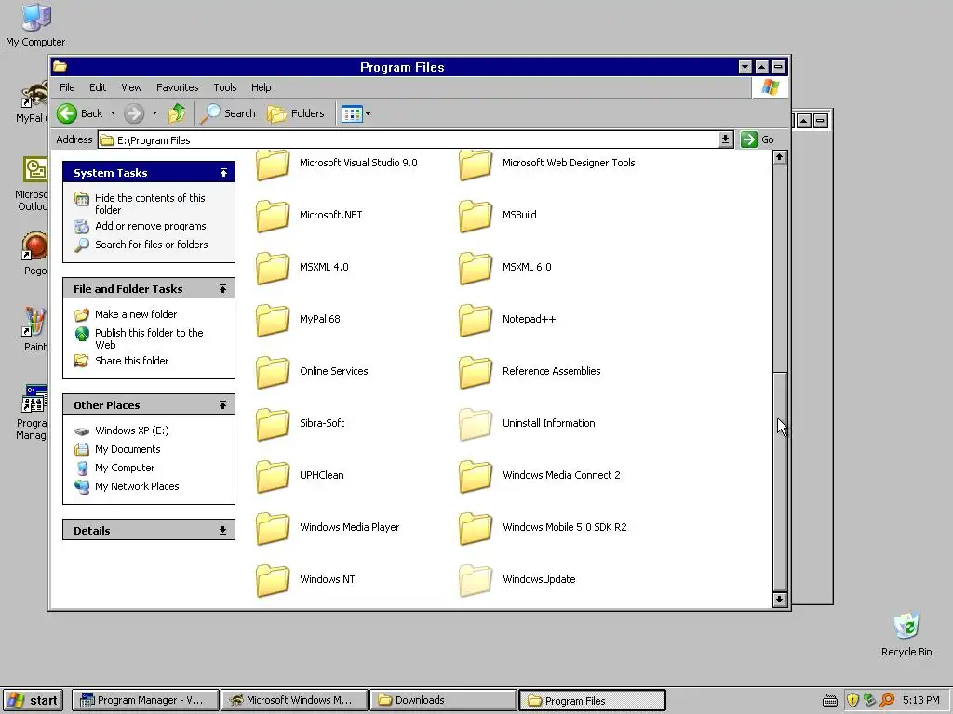Go up one folder level

(177, 113)
